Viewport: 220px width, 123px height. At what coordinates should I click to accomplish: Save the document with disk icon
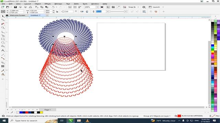[15, 7]
